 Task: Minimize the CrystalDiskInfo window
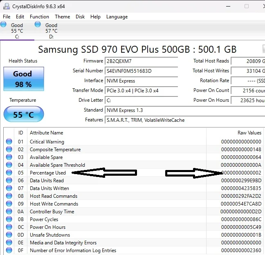point(228,6)
